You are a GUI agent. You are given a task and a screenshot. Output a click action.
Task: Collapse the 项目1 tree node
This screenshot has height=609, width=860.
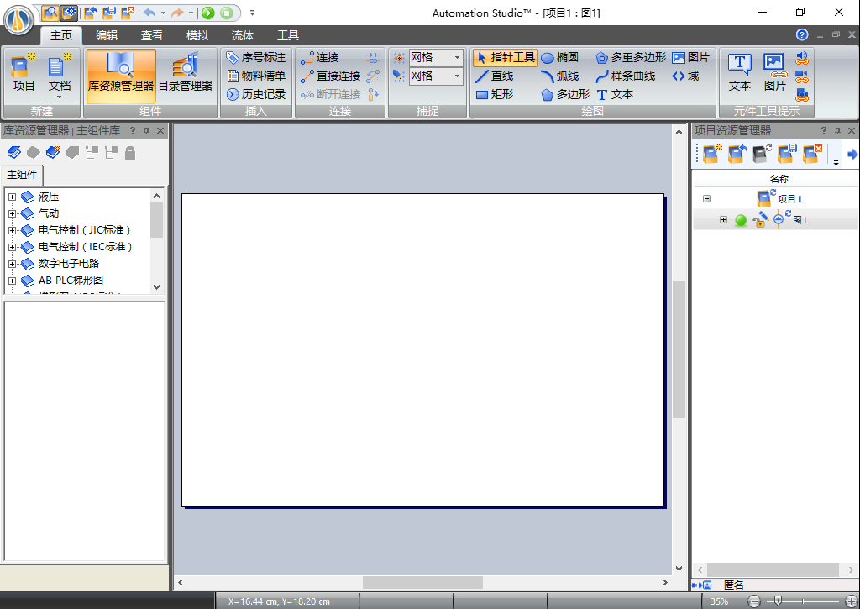tap(705, 199)
